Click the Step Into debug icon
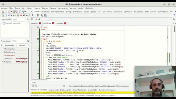Screen dimensions: 176x99 pos(24,15)
